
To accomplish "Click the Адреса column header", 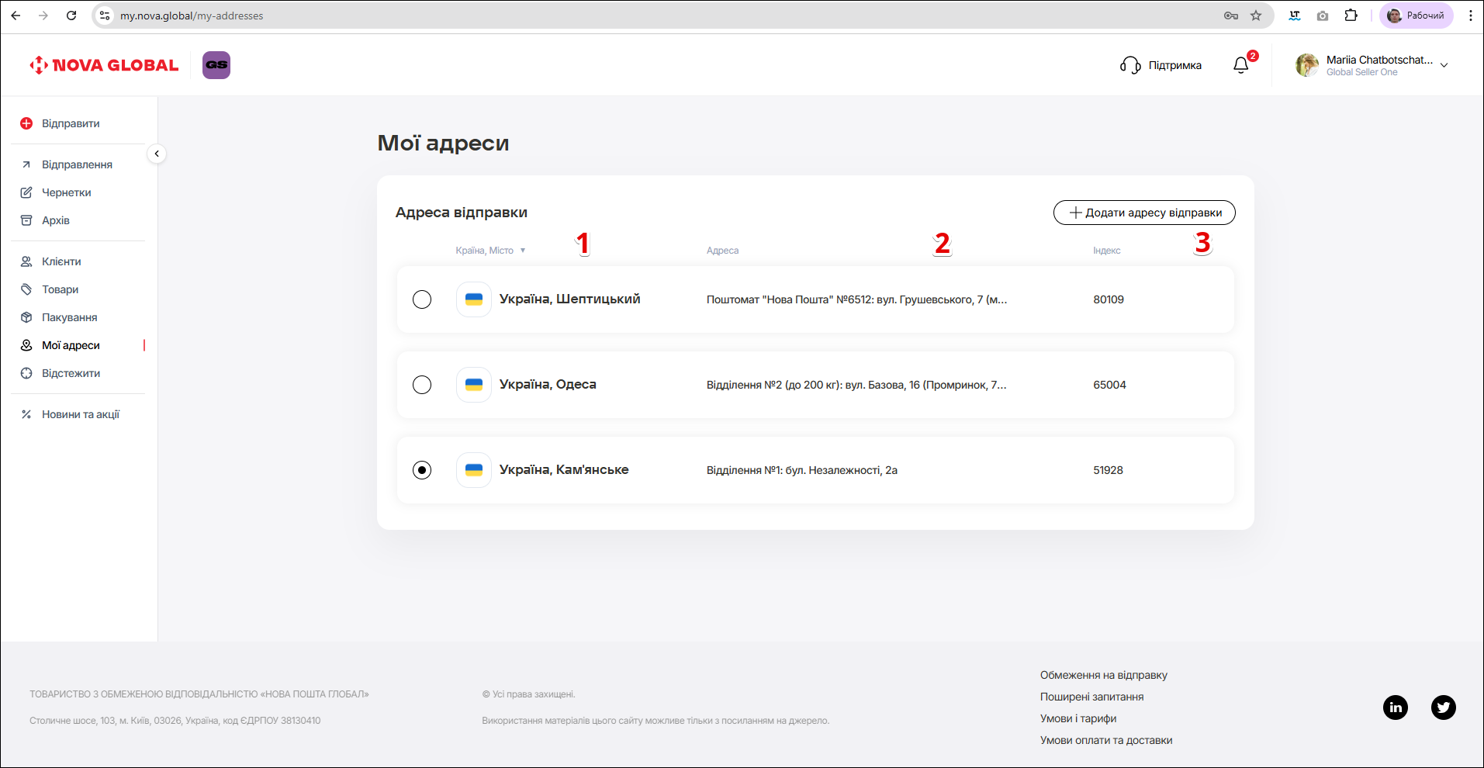I will (x=722, y=251).
